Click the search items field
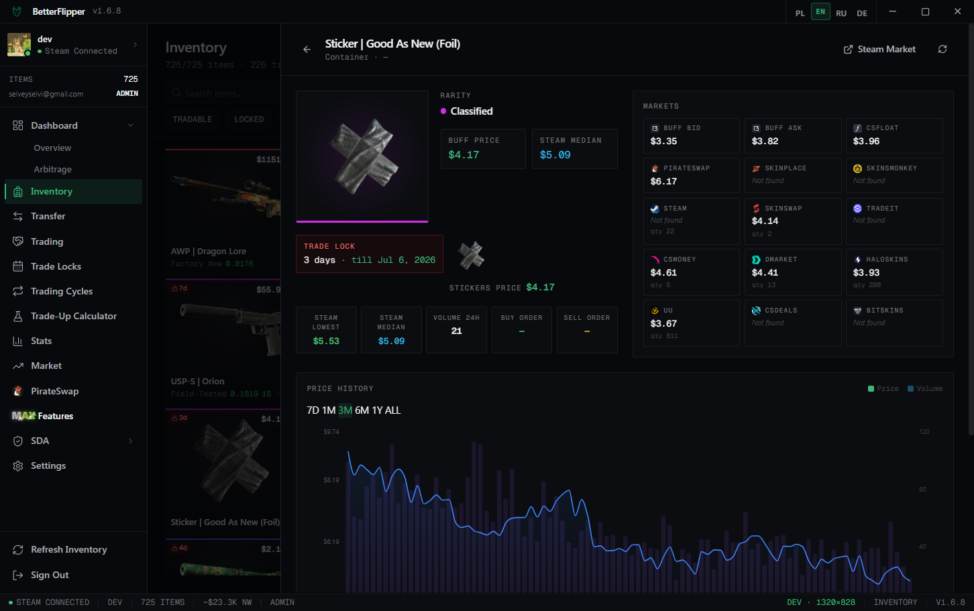The height and width of the screenshot is (611, 974). pos(223,93)
